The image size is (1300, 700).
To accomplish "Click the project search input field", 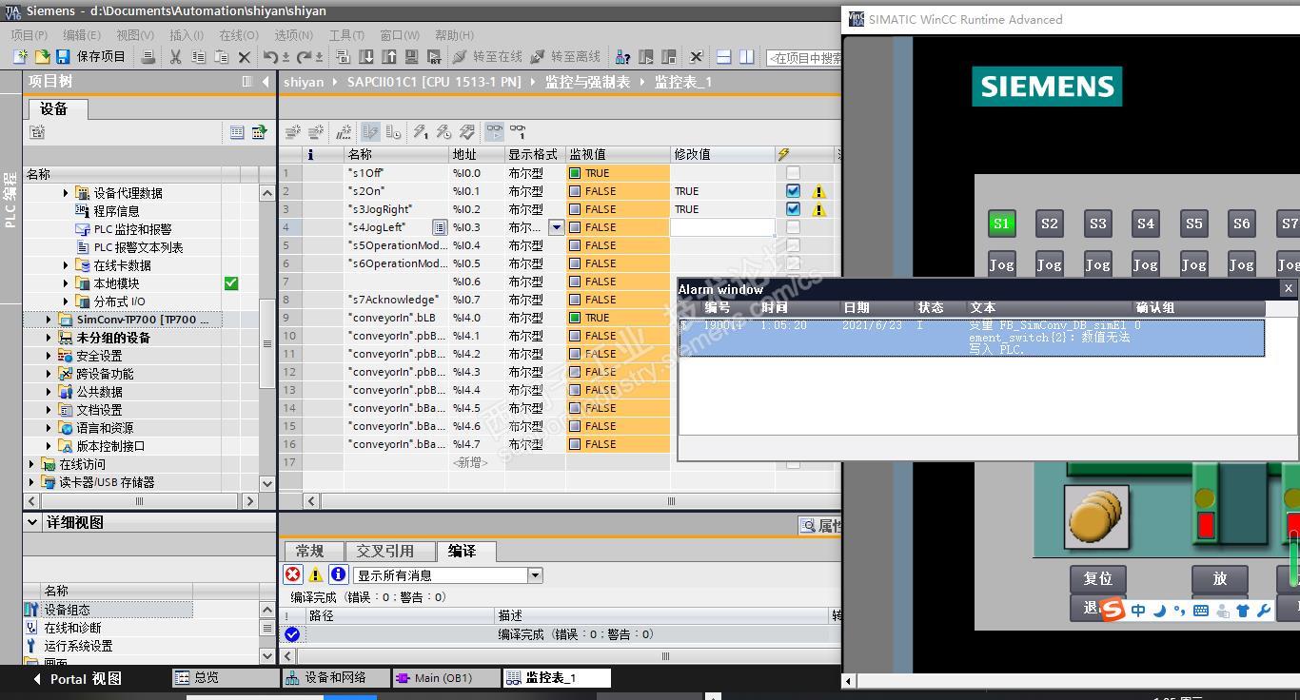I will point(804,58).
